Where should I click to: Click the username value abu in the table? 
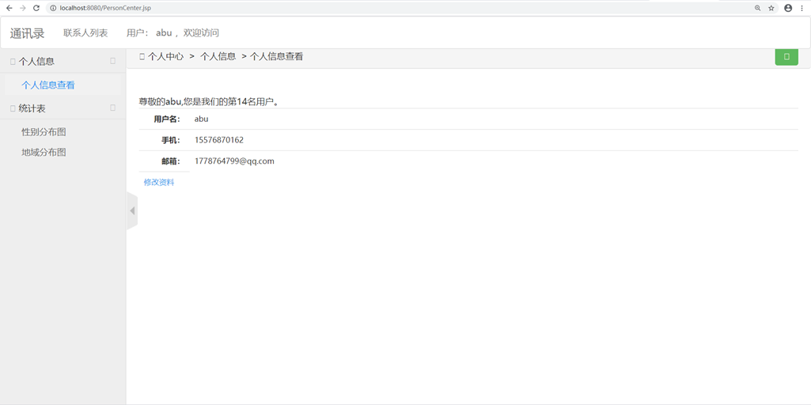coord(201,119)
